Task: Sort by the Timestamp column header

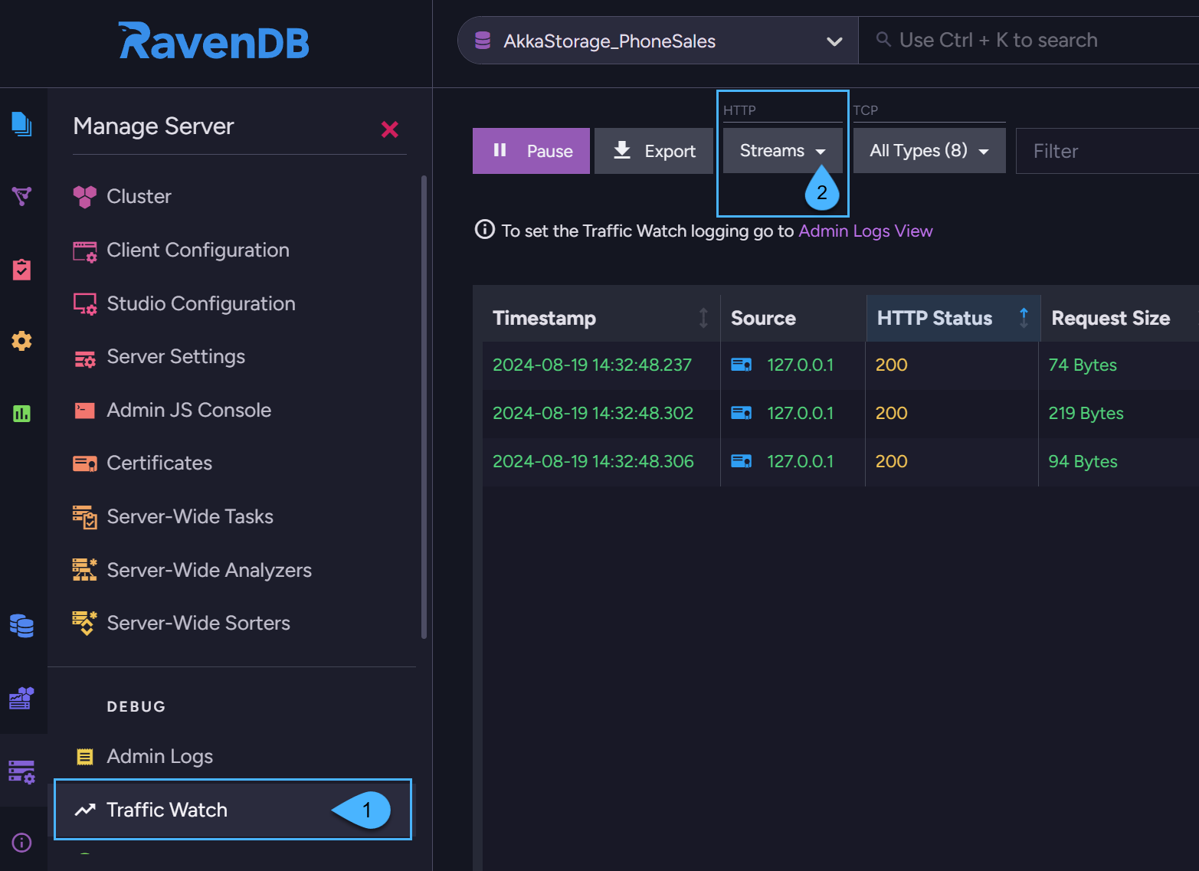Action: [x=601, y=318]
